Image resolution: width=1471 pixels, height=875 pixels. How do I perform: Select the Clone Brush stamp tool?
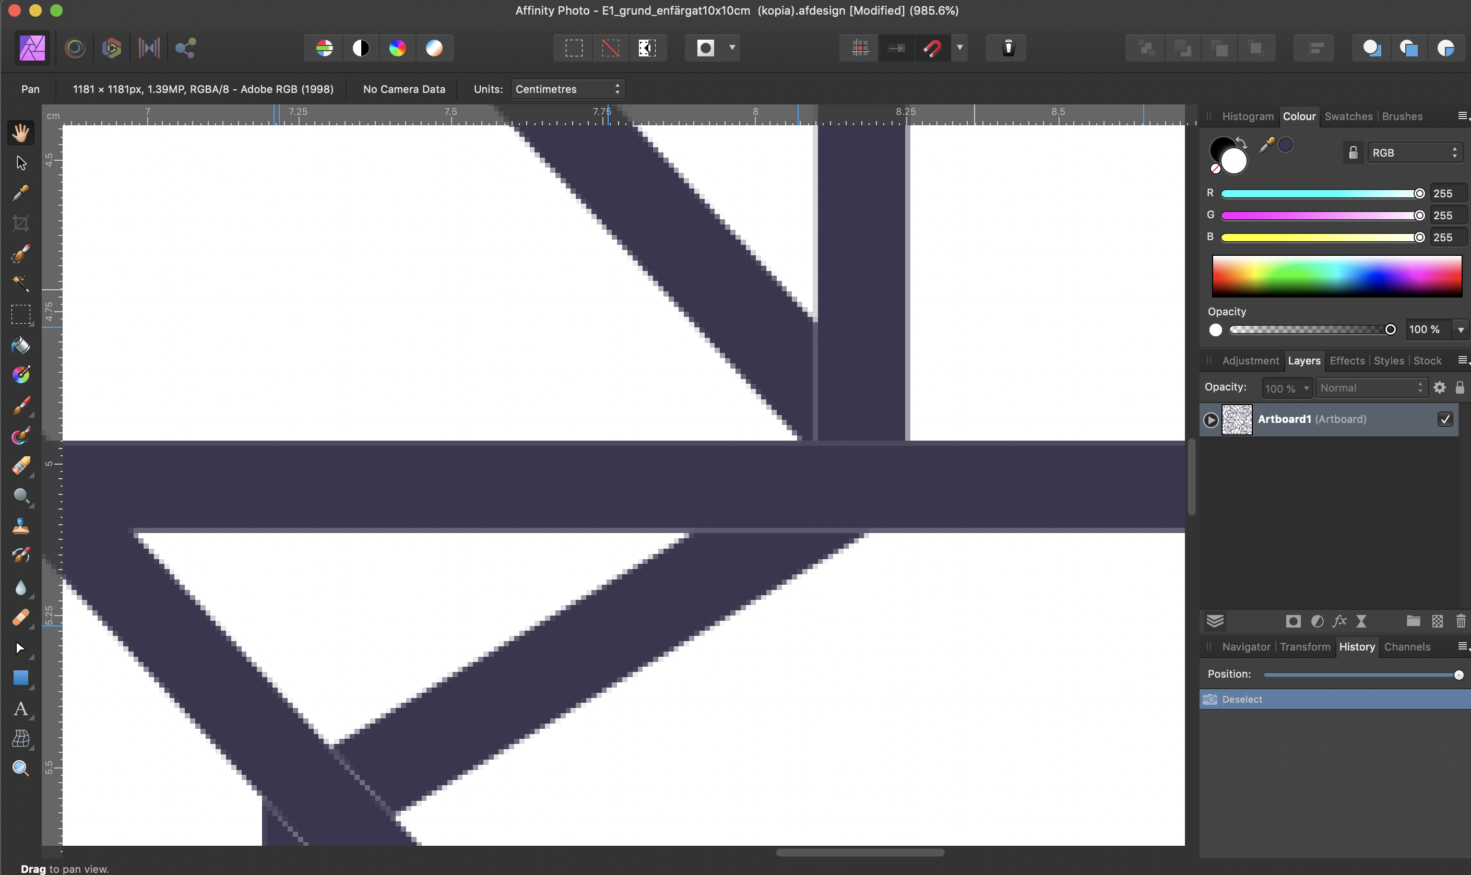21,527
